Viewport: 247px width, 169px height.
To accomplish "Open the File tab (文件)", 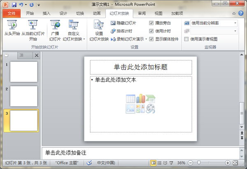I will click(x=12, y=14).
